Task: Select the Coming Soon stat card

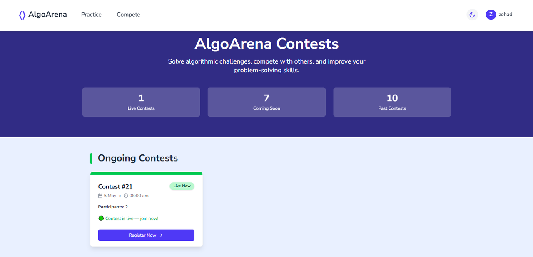Action: coord(266,102)
